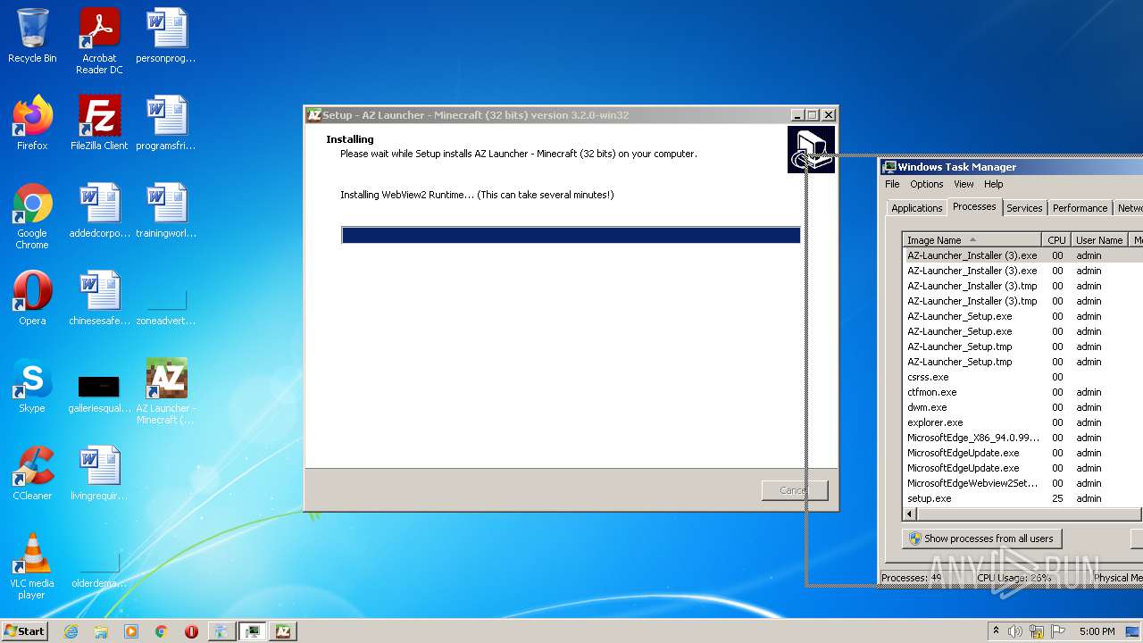Show hidden system tray icons
The image size is (1143, 643).
point(996,631)
